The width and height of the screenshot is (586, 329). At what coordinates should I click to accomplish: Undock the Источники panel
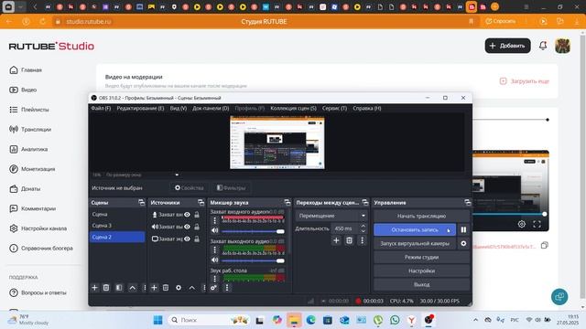tap(201, 203)
